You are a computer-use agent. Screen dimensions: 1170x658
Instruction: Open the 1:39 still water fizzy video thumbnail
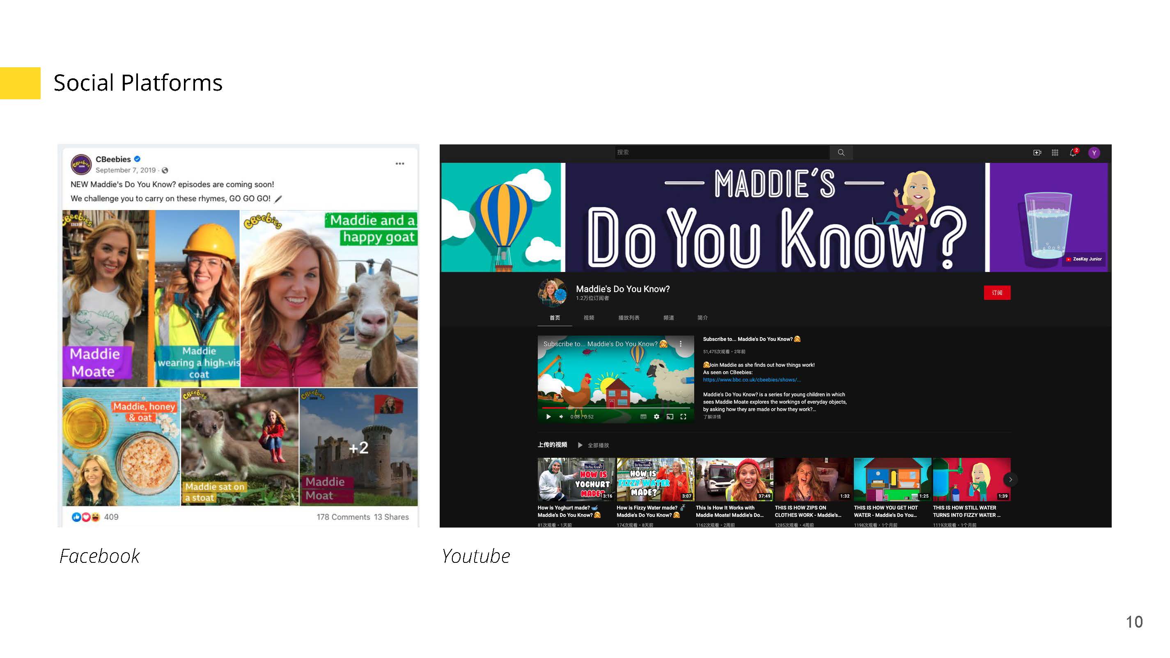click(972, 479)
